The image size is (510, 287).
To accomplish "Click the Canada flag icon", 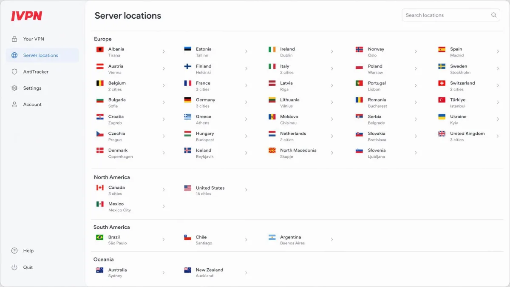I will pyautogui.click(x=100, y=188).
